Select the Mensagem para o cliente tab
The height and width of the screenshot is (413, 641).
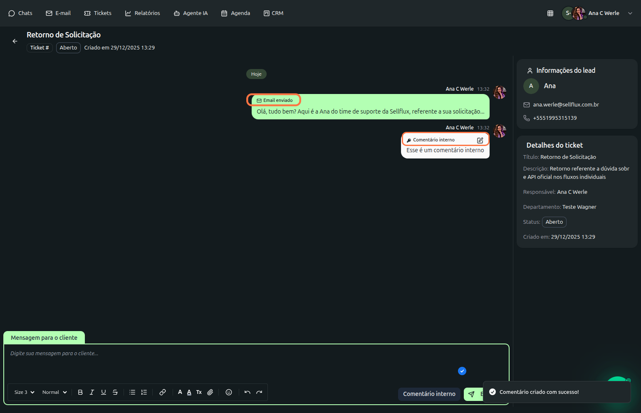(44, 338)
